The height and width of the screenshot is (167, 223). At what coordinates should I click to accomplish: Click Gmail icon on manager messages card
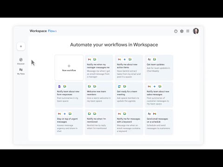89,59
